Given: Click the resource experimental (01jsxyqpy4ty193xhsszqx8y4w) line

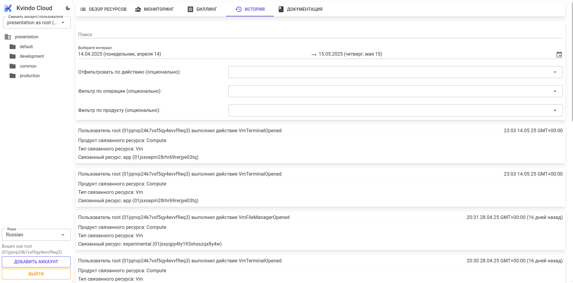Looking at the screenshot, I should (x=150, y=244).
